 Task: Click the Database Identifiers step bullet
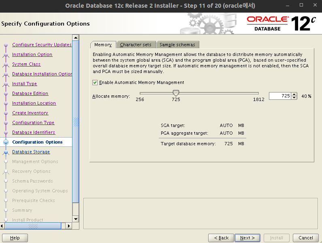(6, 133)
